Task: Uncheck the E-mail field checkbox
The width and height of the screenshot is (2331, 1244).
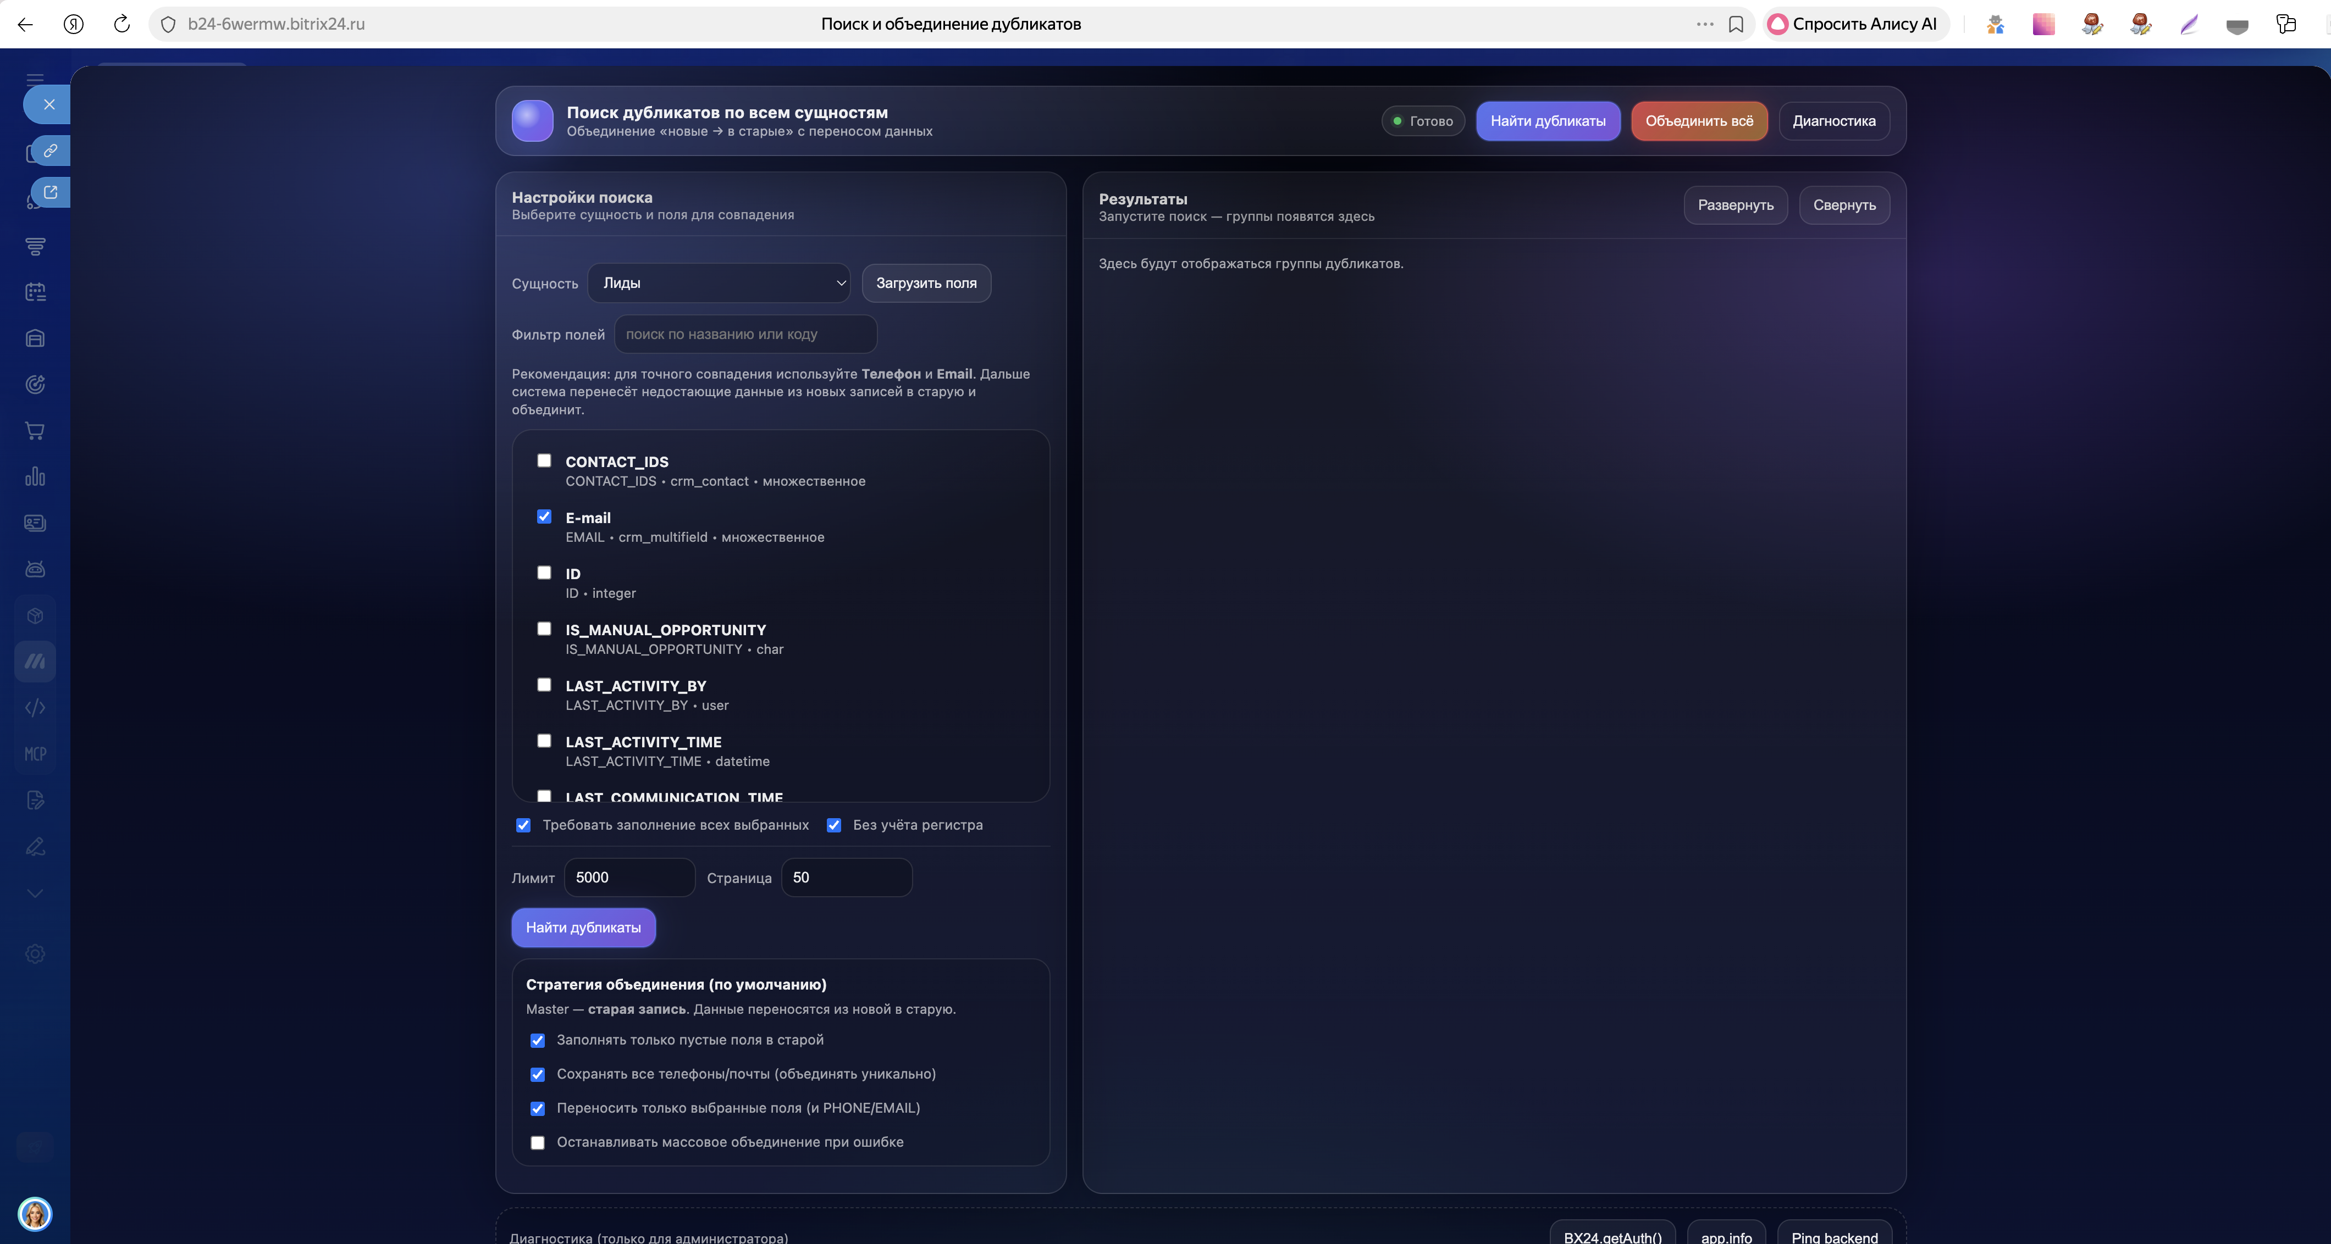Action: (x=544, y=517)
